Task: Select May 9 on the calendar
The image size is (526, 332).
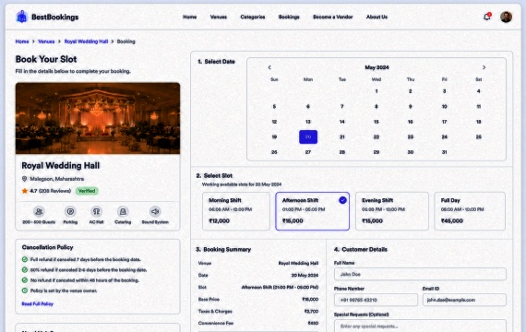Action: click(411, 107)
